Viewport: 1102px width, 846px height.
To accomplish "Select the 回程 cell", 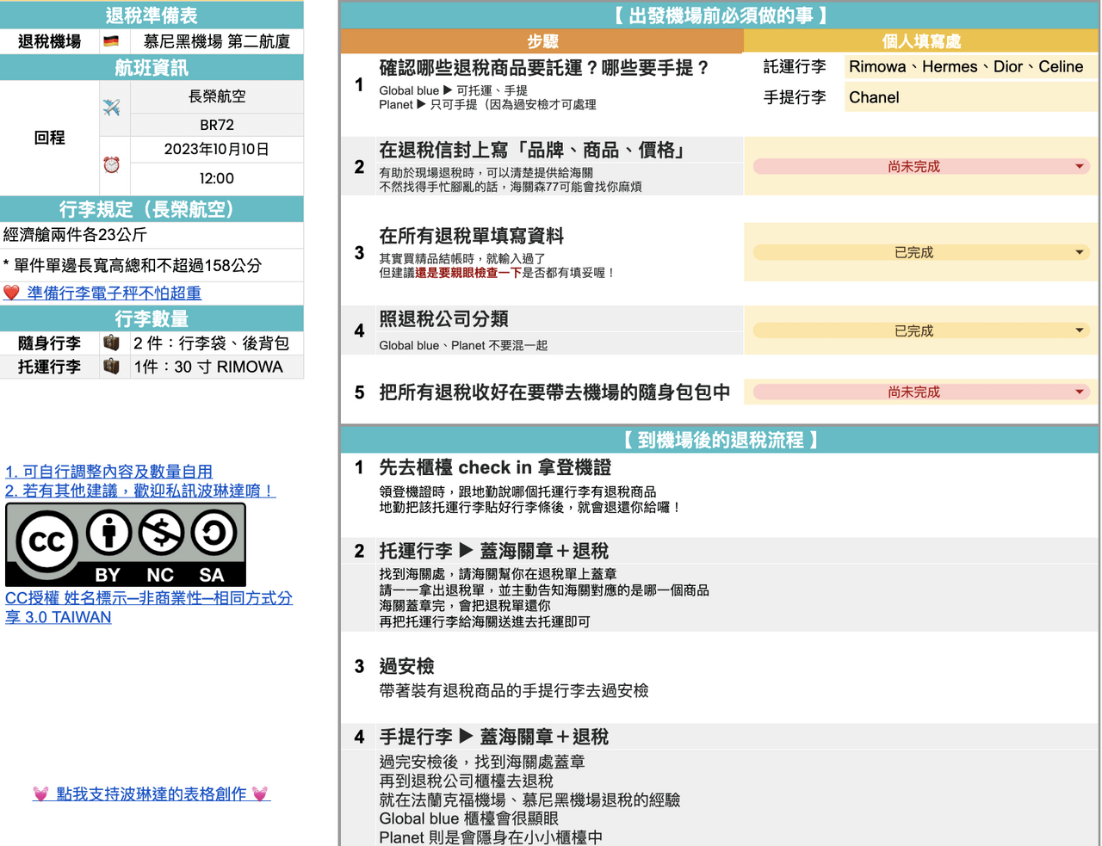I will point(50,138).
